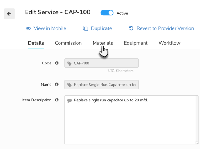
Task: Click the speech bubble icon in description
Action: coord(69,100)
